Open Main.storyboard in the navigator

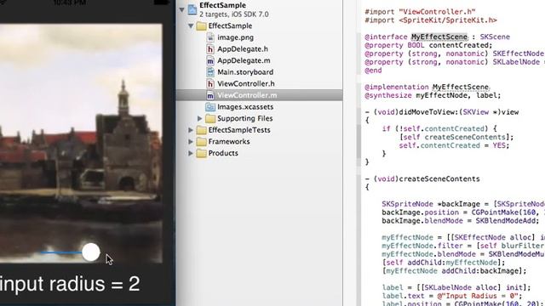pyautogui.click(x=245, y=72)
